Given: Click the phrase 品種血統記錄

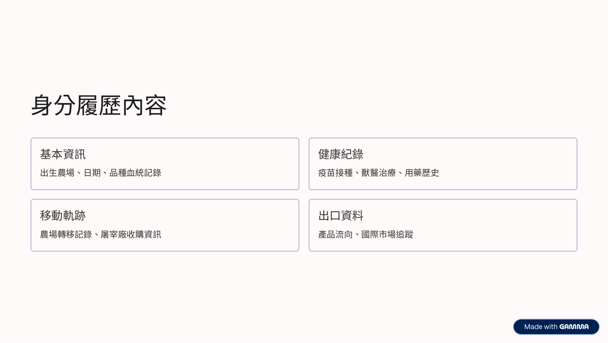Looking at the screenshot, I should 135,173.
